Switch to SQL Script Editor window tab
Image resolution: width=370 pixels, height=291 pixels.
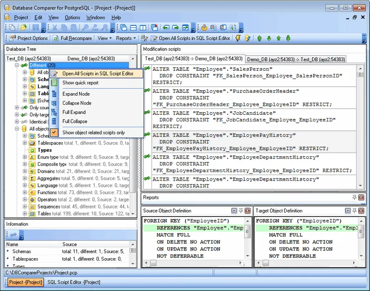[73, 282]
